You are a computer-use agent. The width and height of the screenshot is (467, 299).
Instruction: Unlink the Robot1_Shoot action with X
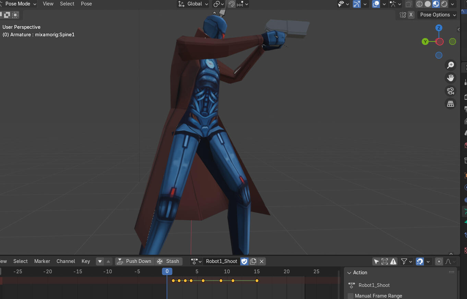coord(262,261)
